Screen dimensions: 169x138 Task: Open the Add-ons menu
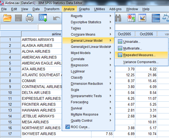(115, 9)
